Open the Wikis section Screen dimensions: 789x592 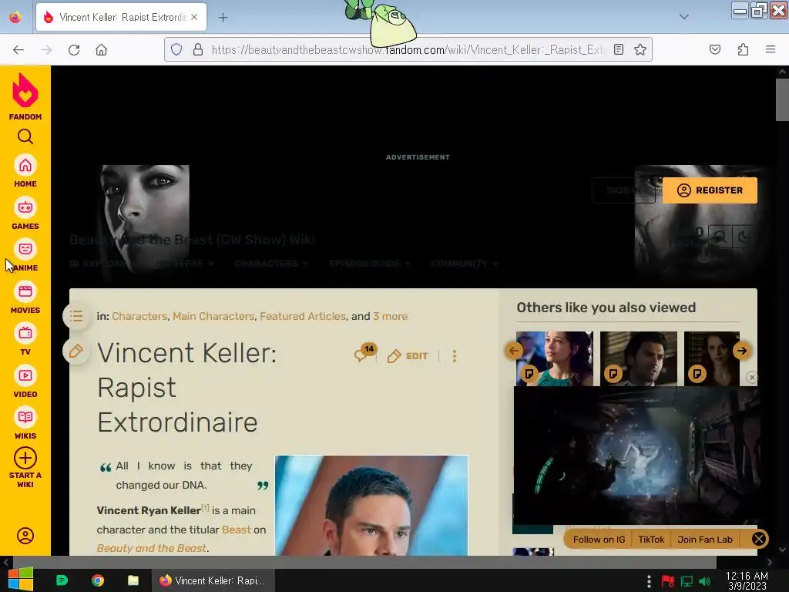point(25,424)
